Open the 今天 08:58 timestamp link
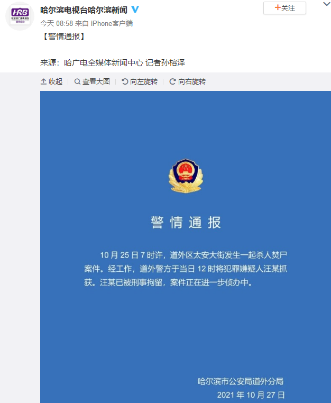 click(x=57, y=23)
